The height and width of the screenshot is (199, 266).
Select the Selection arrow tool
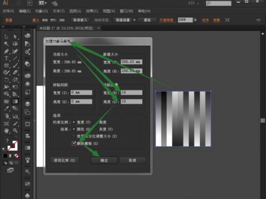tap(7, 36)
